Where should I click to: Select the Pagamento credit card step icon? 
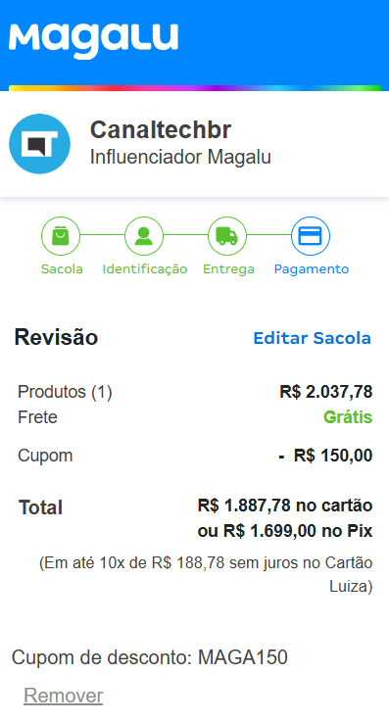[x=310, y=236]
